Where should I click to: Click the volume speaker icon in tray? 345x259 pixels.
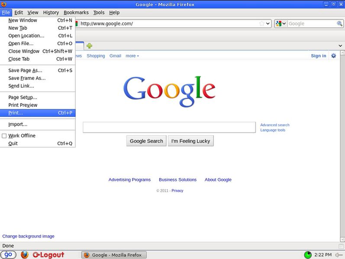coord(339,255)
